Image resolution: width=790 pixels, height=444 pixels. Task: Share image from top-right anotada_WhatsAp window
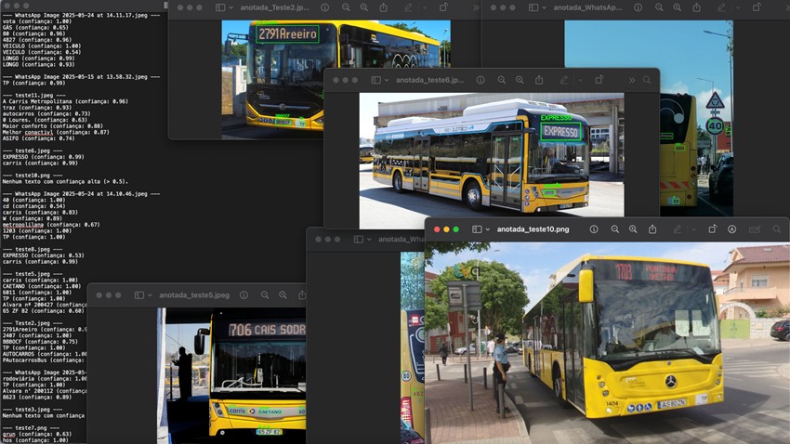(697, 7)
